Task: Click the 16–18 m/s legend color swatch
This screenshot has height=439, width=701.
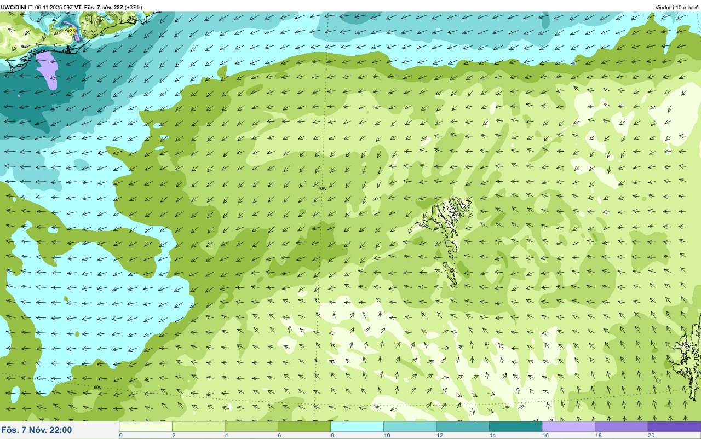Action: coord(568,426)
